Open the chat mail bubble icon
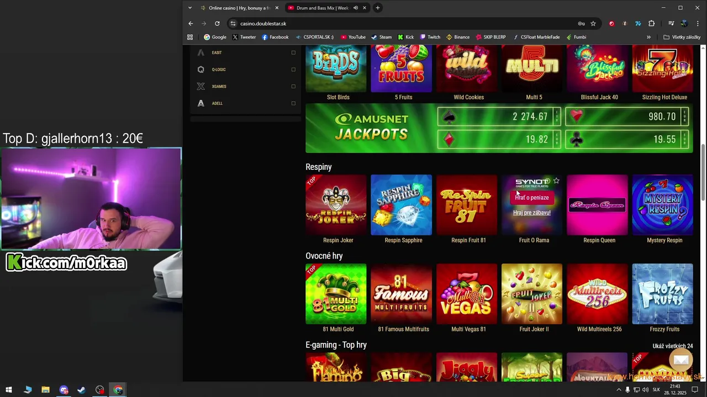 pyautogui.click(x=681, y=360)
